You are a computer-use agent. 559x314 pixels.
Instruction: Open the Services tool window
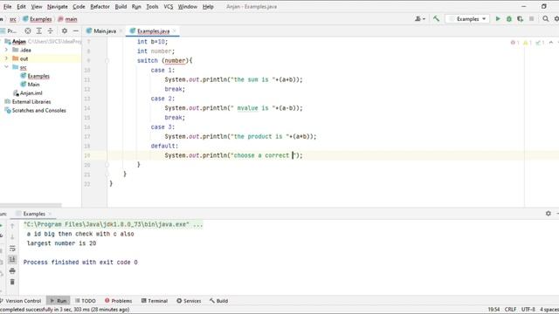click(x=189, y=301)
